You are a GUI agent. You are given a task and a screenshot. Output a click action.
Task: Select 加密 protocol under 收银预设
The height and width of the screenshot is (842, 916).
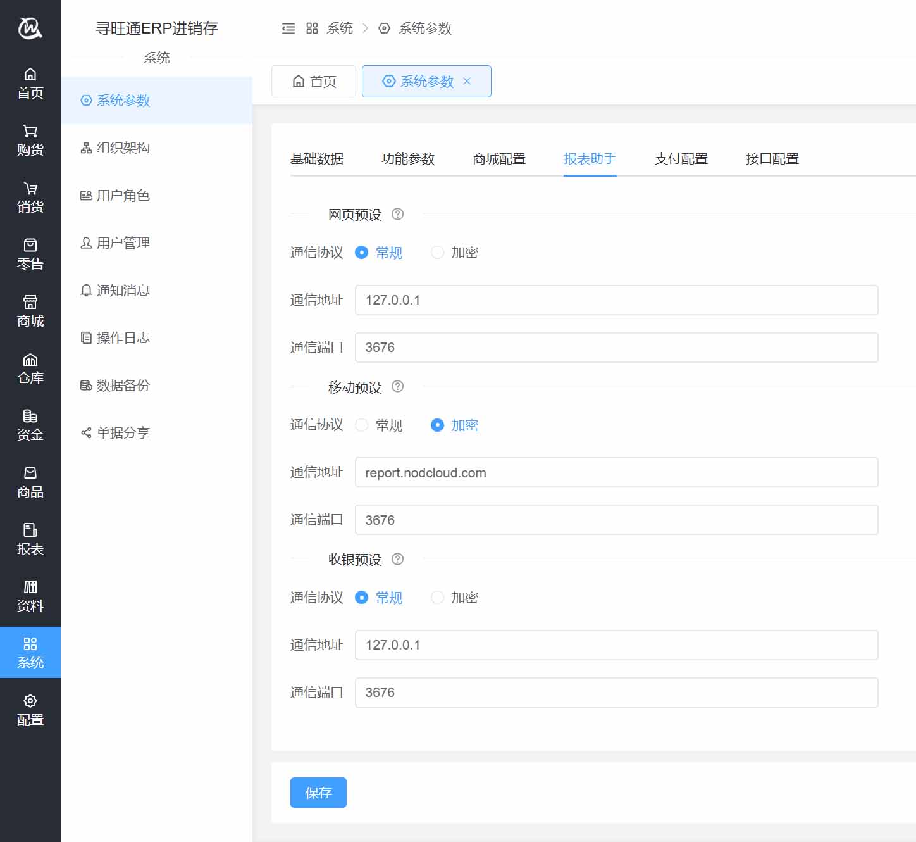point(437,598)
